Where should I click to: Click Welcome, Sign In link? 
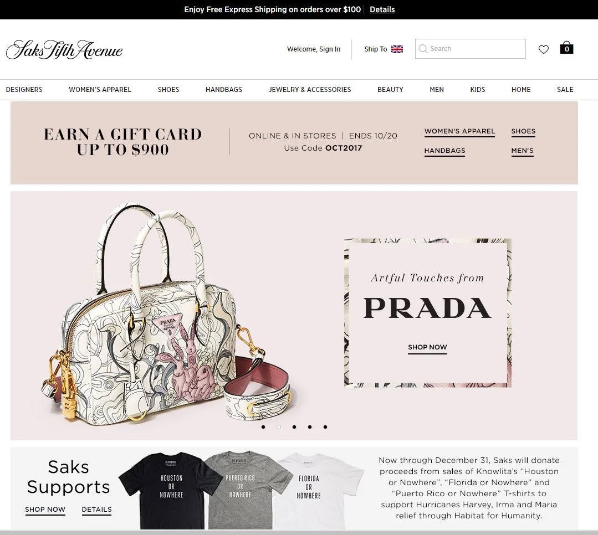pyautogui.click(x=314, y=49)
